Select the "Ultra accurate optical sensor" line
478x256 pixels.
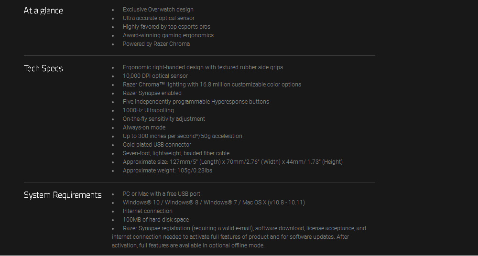(x=158, y=18)
